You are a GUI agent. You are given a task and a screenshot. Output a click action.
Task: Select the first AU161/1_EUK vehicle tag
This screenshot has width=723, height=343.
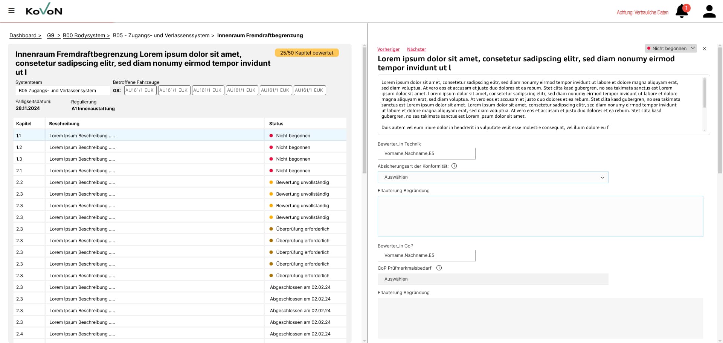pyautogui.click(x=140, y=90)
